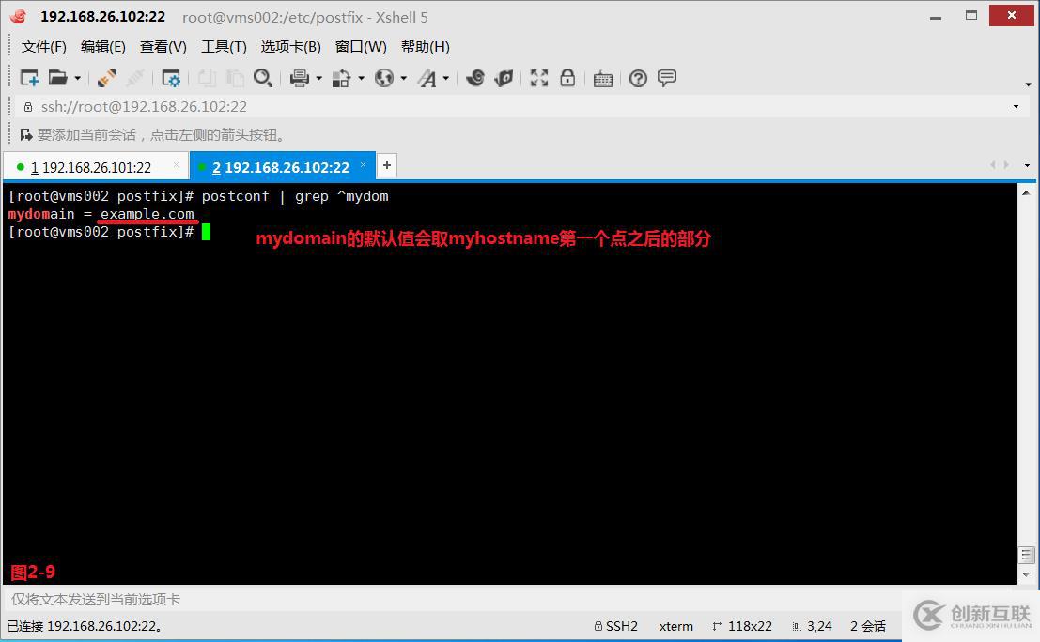Click the chat feedback bubble icon
1040x642 pixels.
pos(667,78)
